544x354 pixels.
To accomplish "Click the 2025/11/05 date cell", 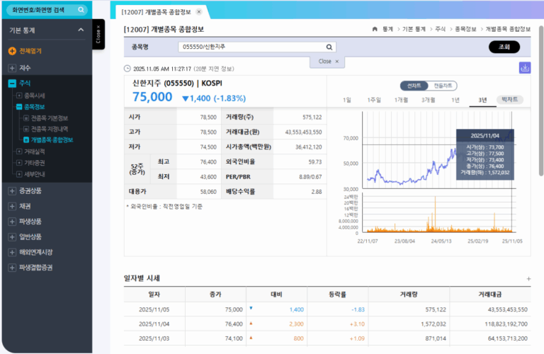I will tap(154, 309).
